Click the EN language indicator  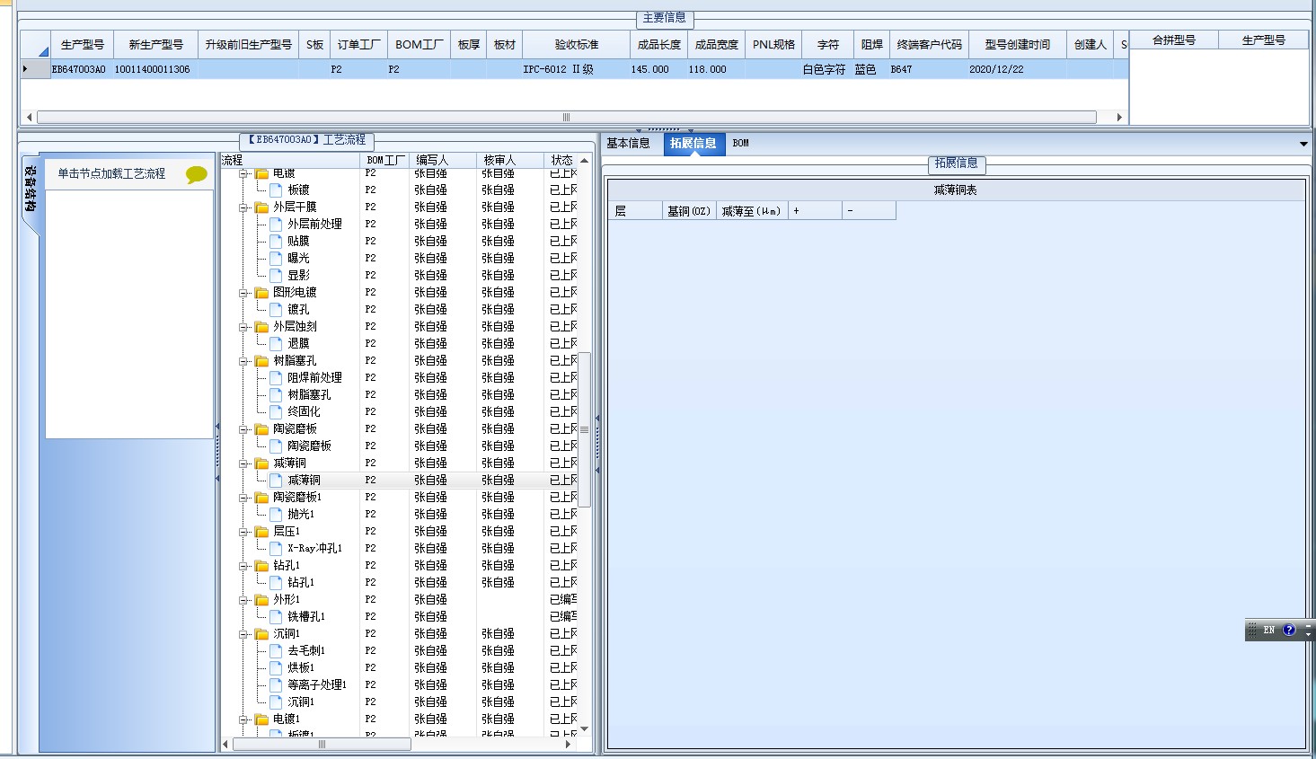point(1268,631)
